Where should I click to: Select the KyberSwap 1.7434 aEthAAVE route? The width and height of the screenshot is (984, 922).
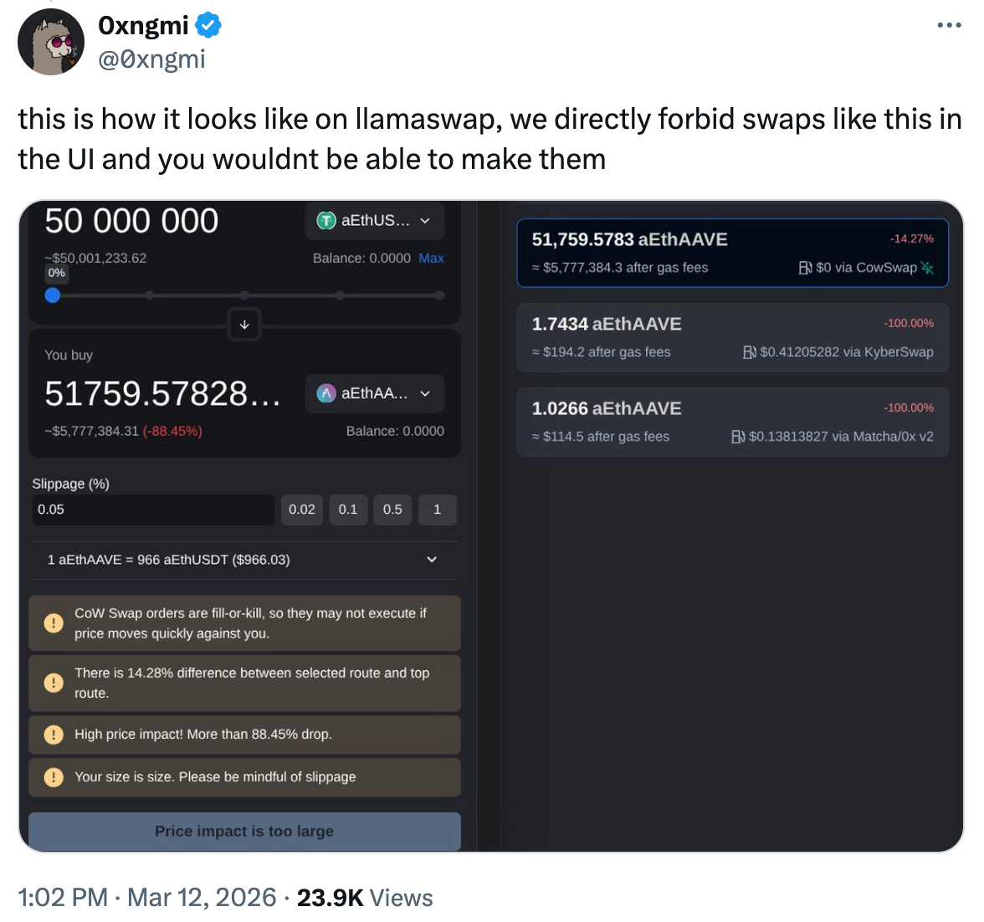[732, 337]
